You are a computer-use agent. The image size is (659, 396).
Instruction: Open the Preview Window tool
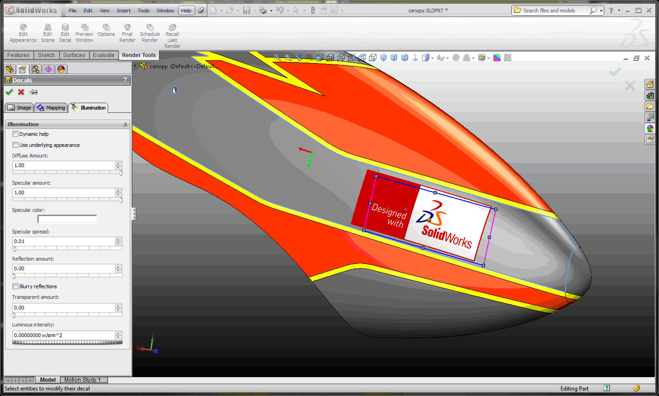tap(84, 34)
